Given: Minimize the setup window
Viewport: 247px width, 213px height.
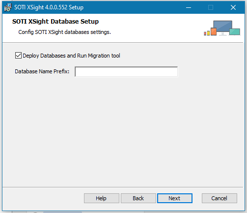Looking at the screenshot, I should 189,7.
